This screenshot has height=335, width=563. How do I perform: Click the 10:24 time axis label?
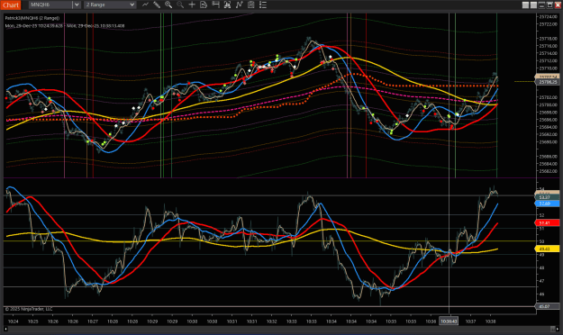click(14, 321)
